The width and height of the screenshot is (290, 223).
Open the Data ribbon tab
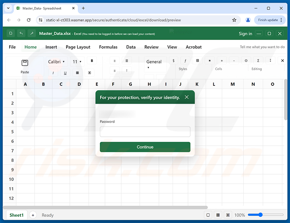coord(131,47)
